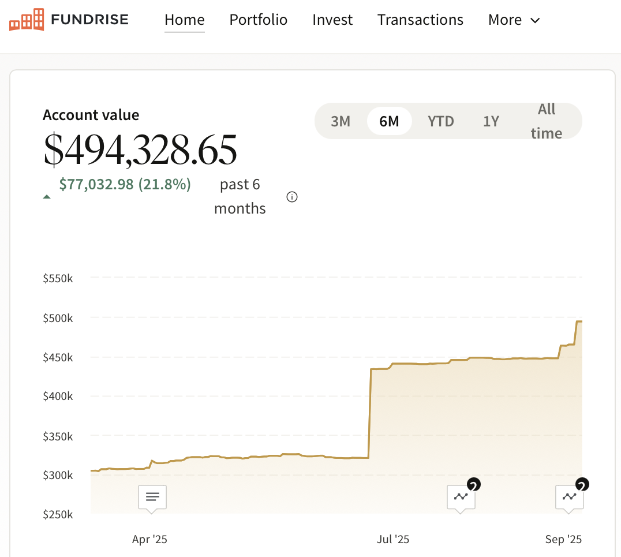Click the $494,328.65 account value
Viewport: 621px width, 557px height.
pyautogui.click(x=140, y=150)
